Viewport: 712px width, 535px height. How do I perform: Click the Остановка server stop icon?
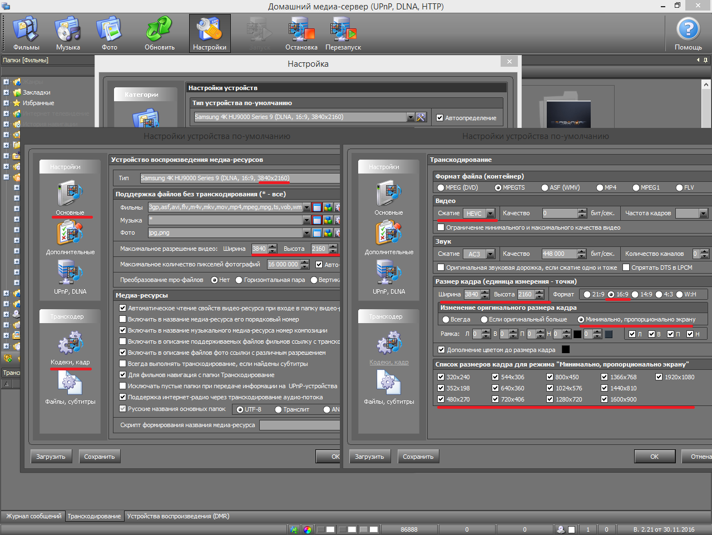301,33
